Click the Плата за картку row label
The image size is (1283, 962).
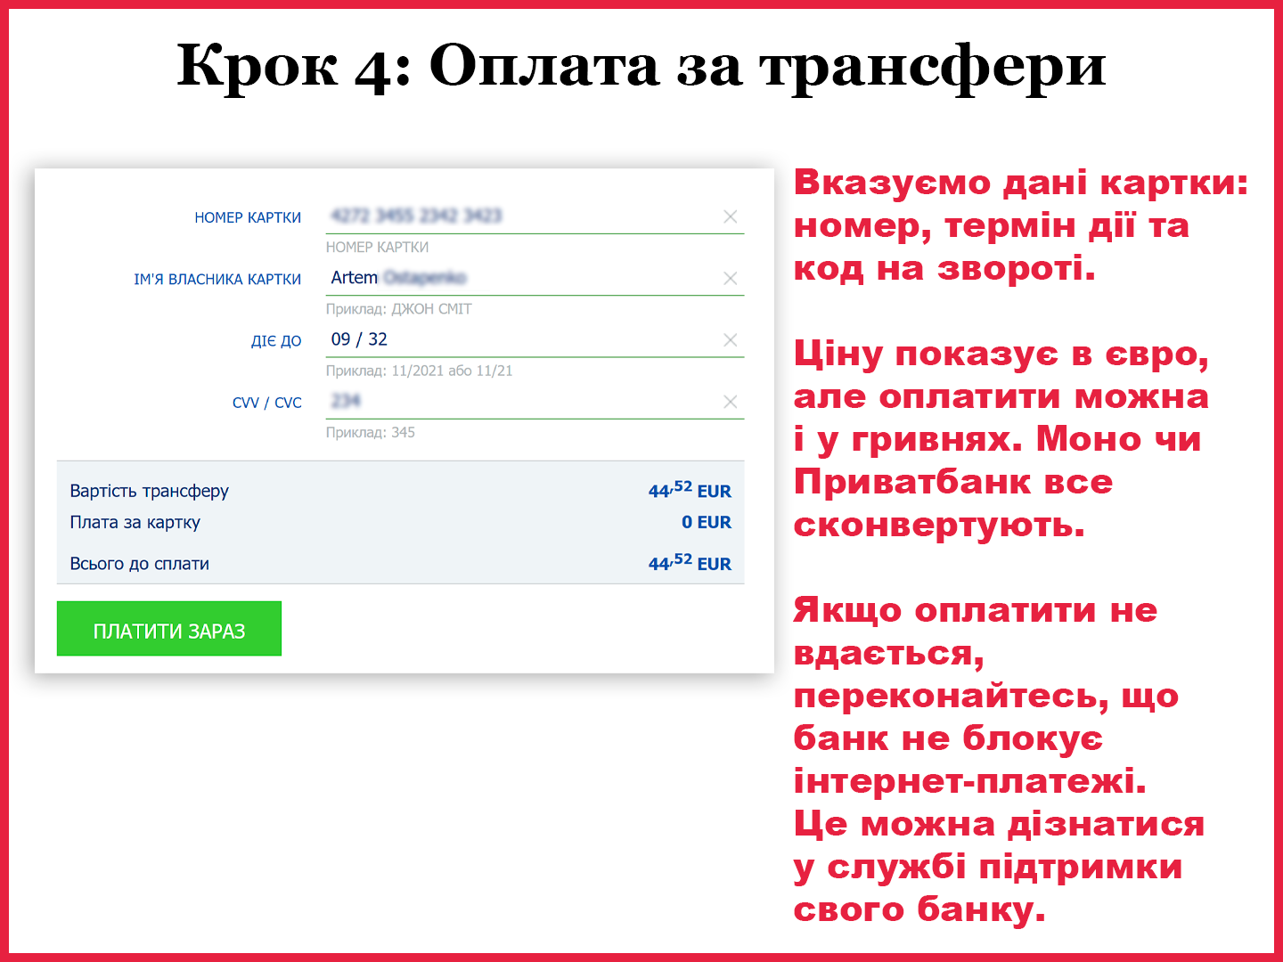135,522
